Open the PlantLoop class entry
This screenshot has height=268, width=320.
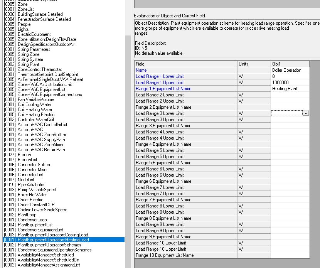tap(28, 215)
